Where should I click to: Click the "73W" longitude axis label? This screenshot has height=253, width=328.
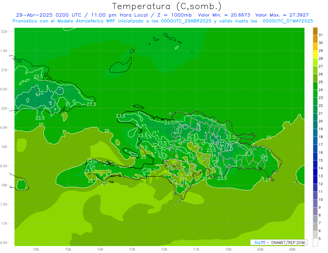132,249
